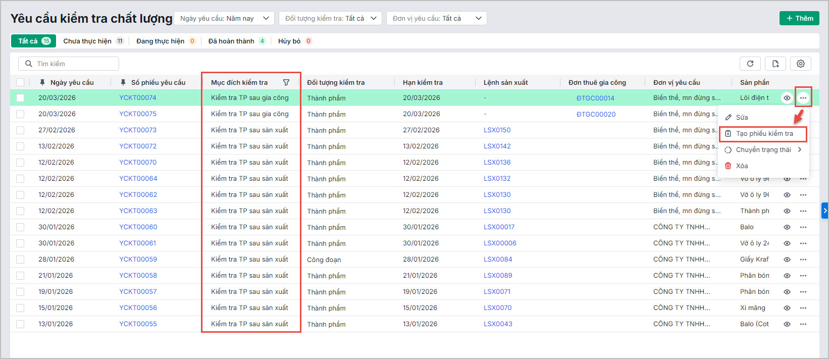Expand the blue side panel arrow
The image size is (829, 359).
coord(824,211)
